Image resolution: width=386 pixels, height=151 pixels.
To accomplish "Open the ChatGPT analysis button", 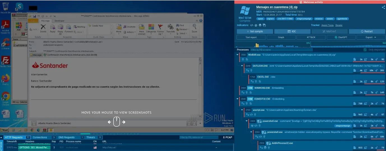I will click(341, 37).
